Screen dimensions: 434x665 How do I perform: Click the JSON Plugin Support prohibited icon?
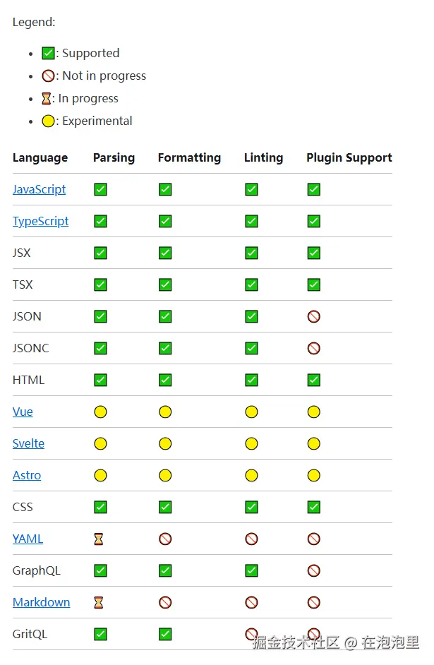coord(314,316)
